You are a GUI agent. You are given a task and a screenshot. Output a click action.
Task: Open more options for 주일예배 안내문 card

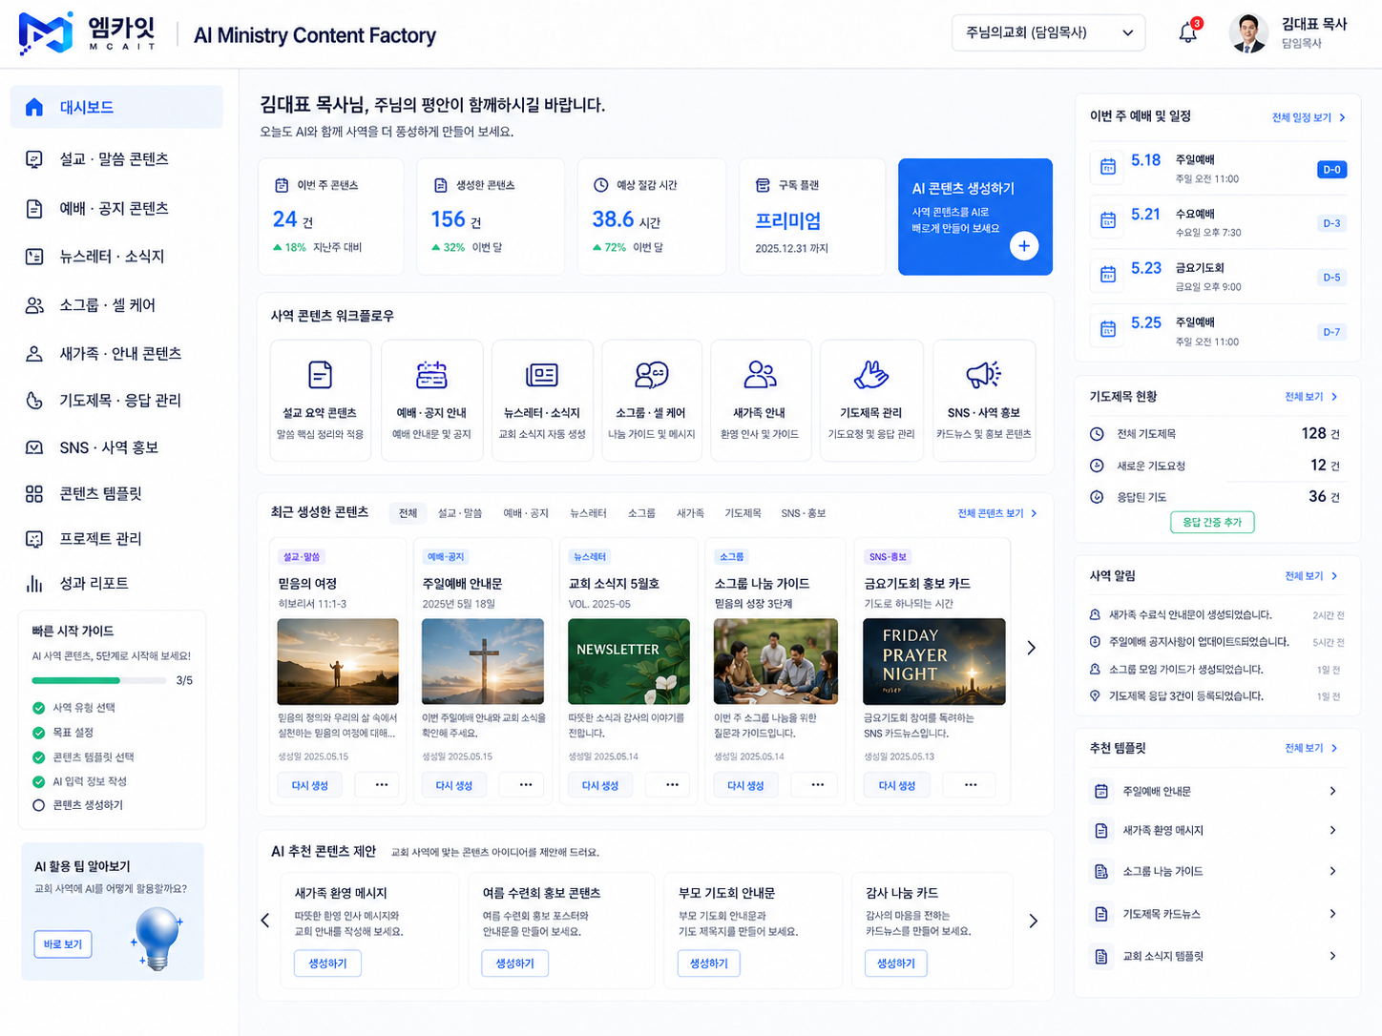[x=526, y=785]
